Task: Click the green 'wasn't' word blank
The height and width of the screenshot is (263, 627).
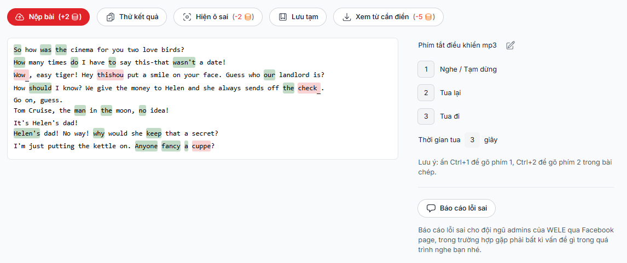Action: 184,62
